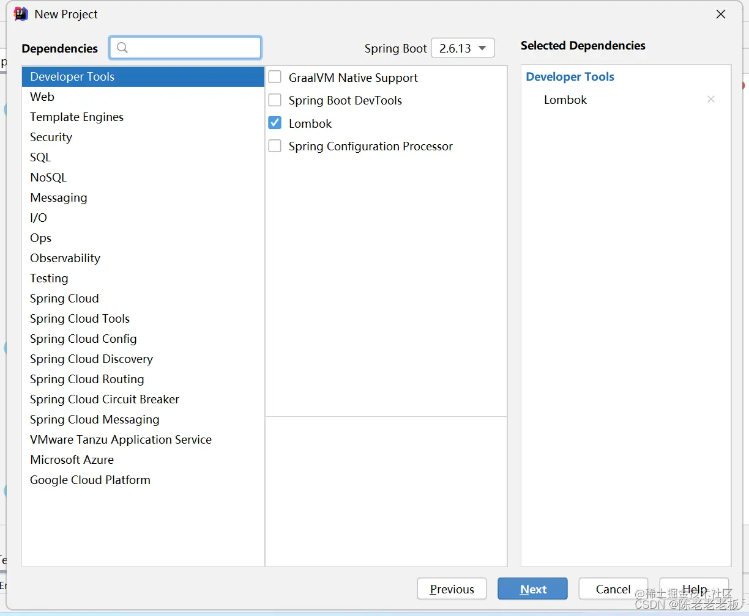The image size is (749, 616).
Task: Click the Cancel button
Action: 613,589
